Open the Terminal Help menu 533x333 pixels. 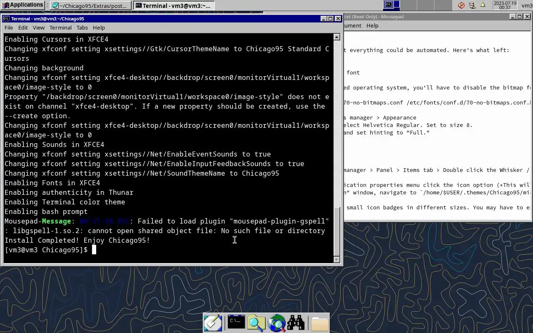pos(99,27)
